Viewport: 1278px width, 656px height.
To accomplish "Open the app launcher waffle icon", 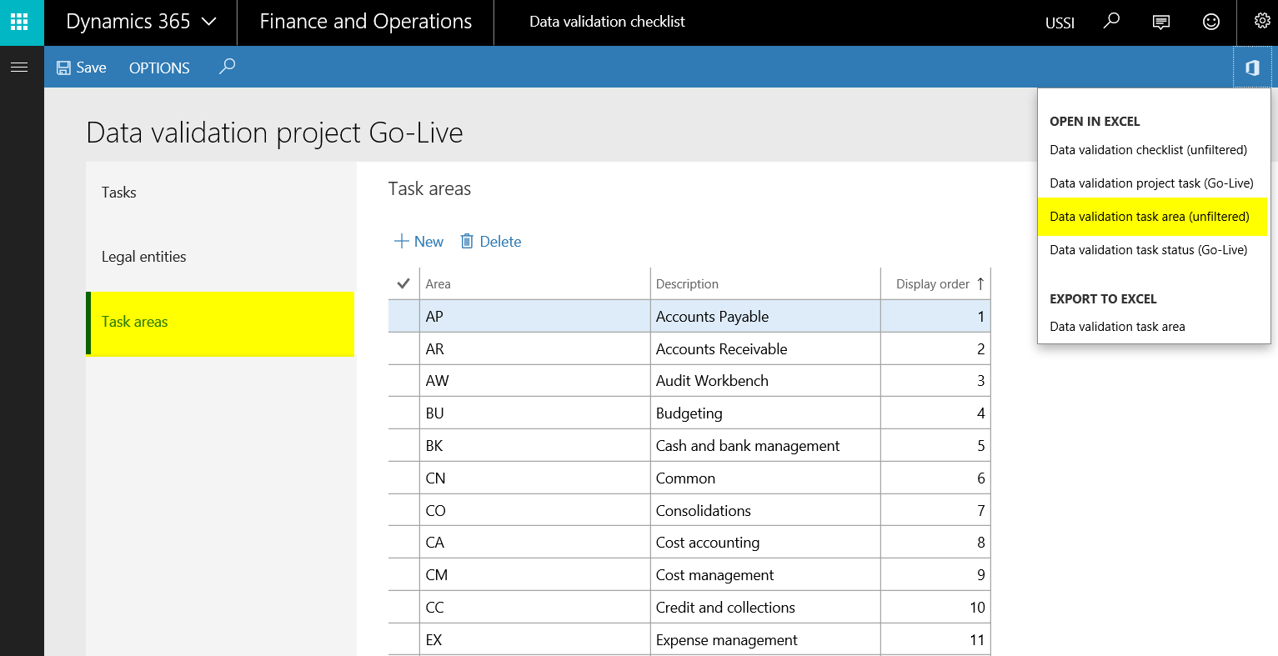I will pos(20,23).
